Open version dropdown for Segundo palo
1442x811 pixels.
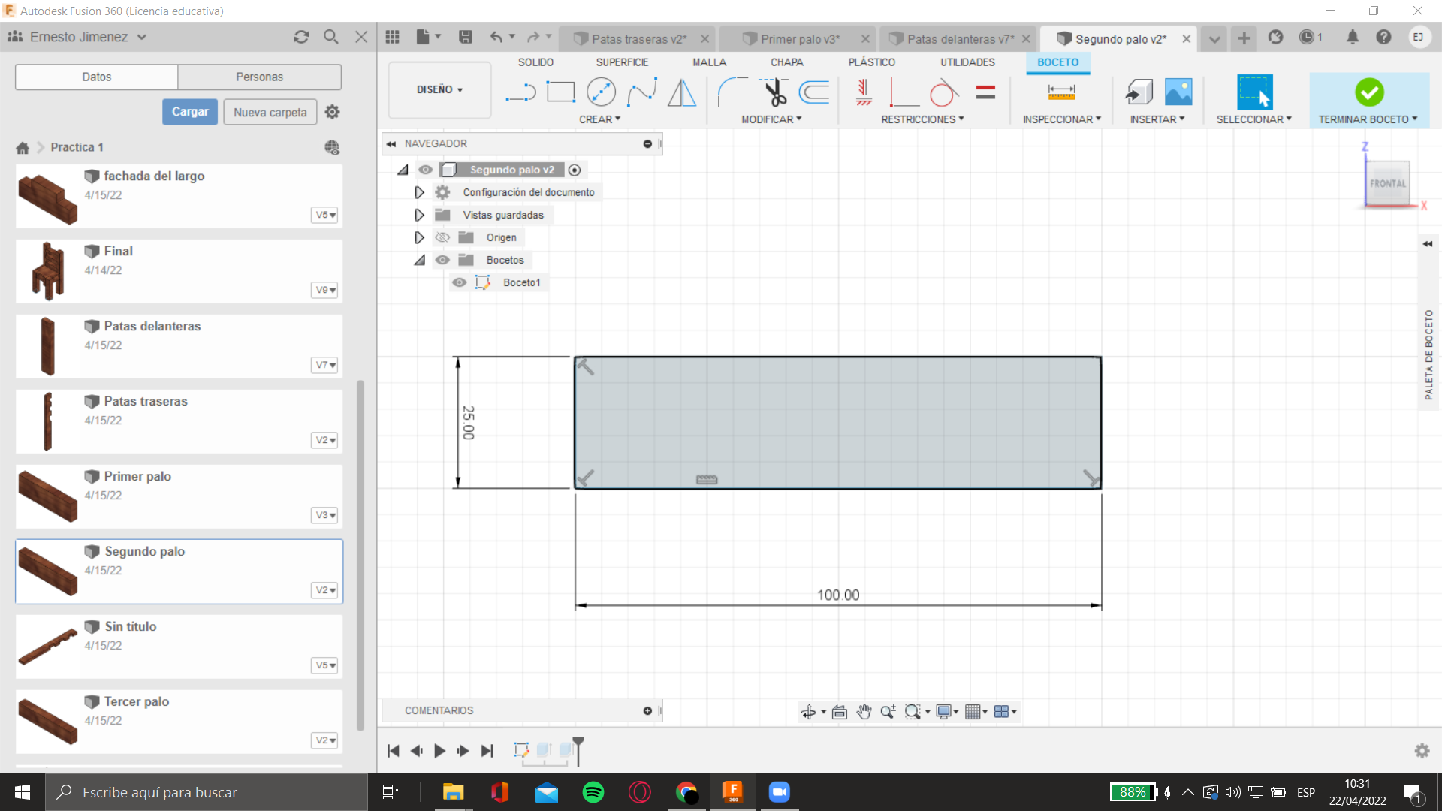click(x=325, y=590)
